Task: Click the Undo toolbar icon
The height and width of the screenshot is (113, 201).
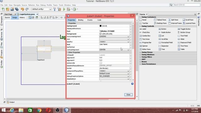Action: tap(23, 9)
